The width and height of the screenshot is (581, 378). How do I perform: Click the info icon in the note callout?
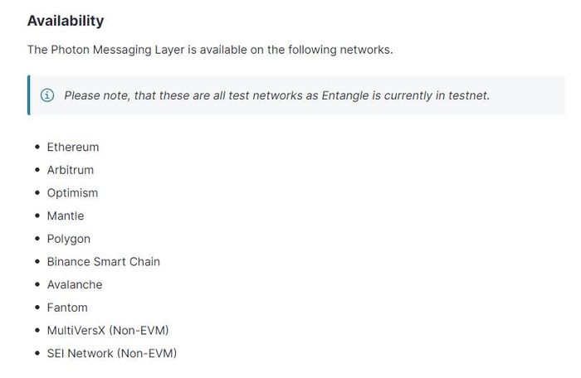(47, 95)
